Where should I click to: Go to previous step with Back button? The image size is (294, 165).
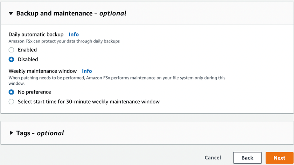click(247, 158)
